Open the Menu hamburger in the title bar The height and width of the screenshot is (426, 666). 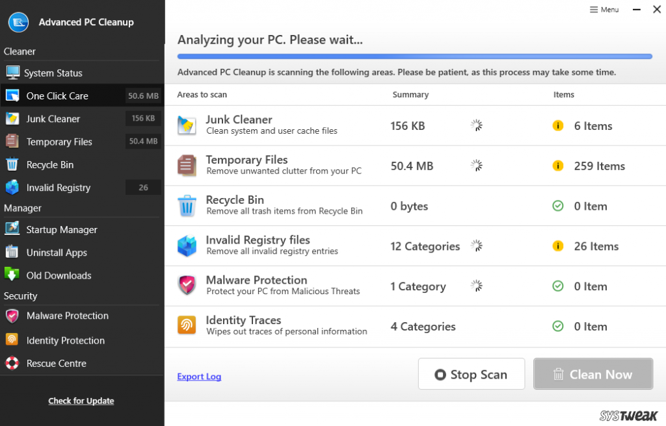pyautogui.click(x=604, y=10)
